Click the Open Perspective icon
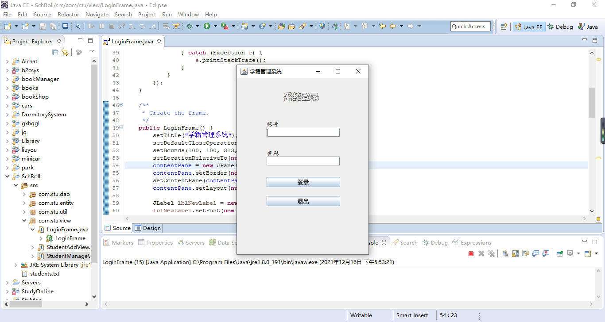 tap(504, 27)
